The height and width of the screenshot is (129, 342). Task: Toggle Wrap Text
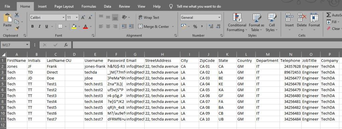(149, 18)
